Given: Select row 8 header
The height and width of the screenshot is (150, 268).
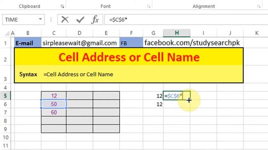Looking at the screenshot, I should (5, 121).
